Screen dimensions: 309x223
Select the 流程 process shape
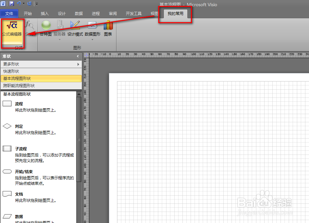(x=7, y=104)
